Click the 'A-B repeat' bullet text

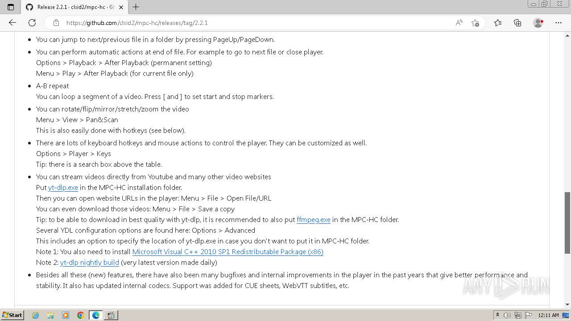(53, 86)
